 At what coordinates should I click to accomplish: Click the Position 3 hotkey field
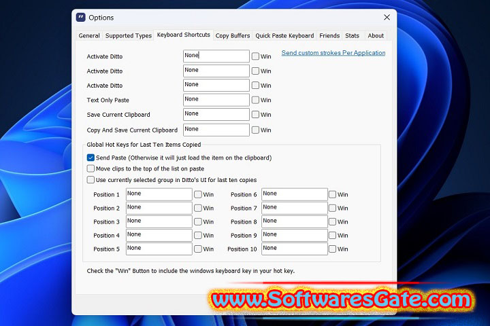pos(159,221)
